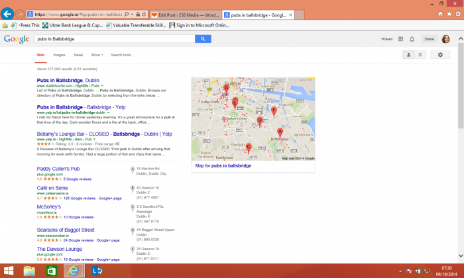Click the add to favorites bar star icon

[x=5, y=25]
